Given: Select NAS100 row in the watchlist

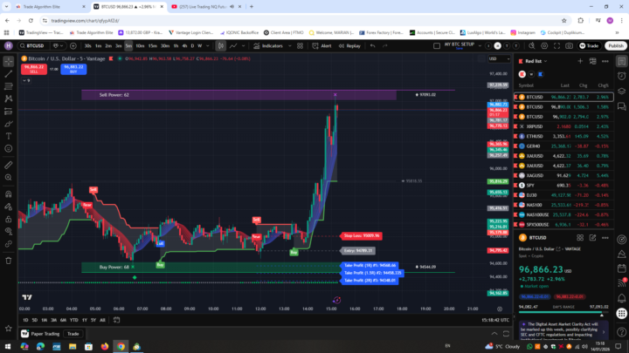Looking at the screenshot, I should coord(563,205).
